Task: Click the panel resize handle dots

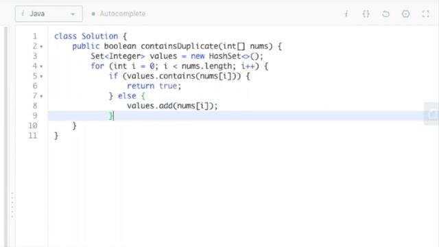Action: (12, 205)
